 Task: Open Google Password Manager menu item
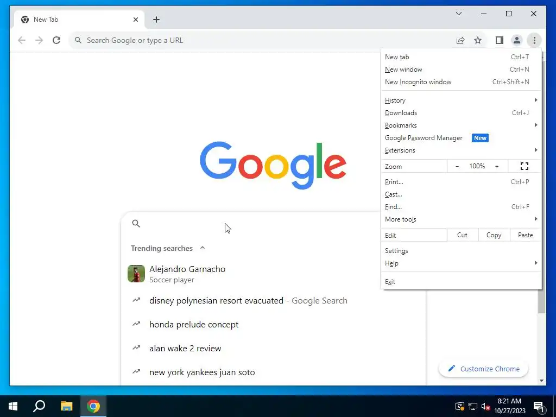461,138
